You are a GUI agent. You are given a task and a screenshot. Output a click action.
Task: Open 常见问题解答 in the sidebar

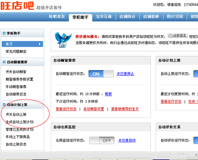(x=16, y=52)
